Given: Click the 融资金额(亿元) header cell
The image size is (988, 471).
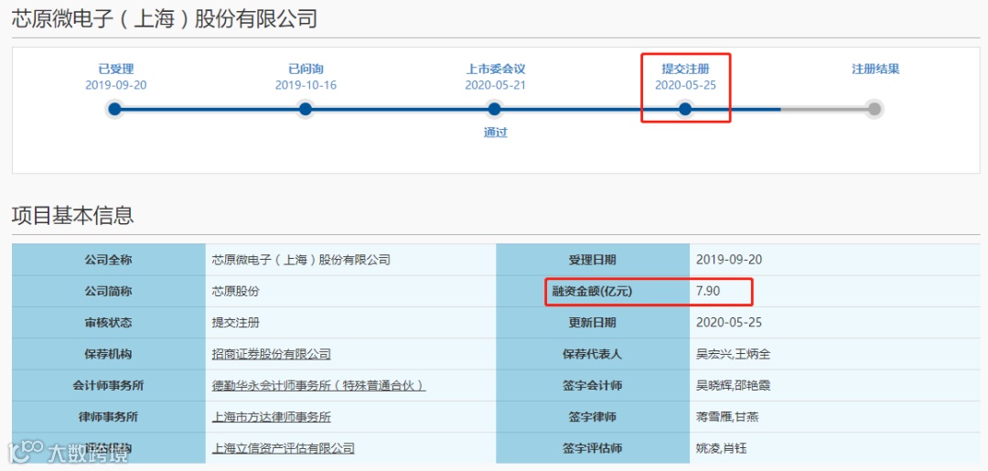Looking at the screenshot, I should (593, 291).
